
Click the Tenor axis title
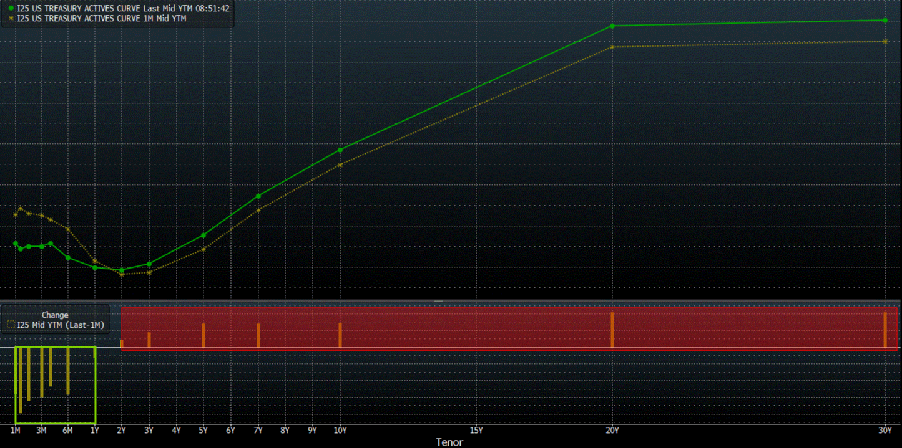[x=449, y=442]
